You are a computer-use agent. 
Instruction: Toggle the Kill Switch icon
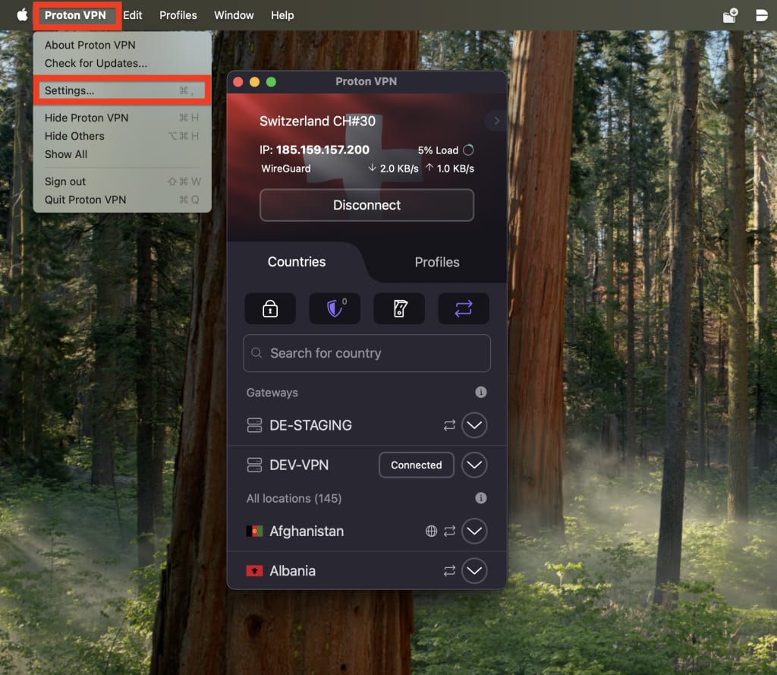click(x=399, y=308)
